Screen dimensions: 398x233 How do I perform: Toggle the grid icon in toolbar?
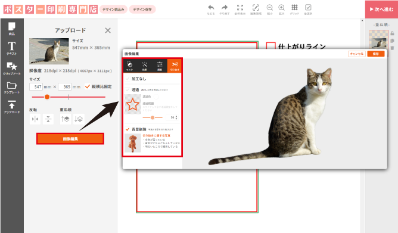click(294, 10)
